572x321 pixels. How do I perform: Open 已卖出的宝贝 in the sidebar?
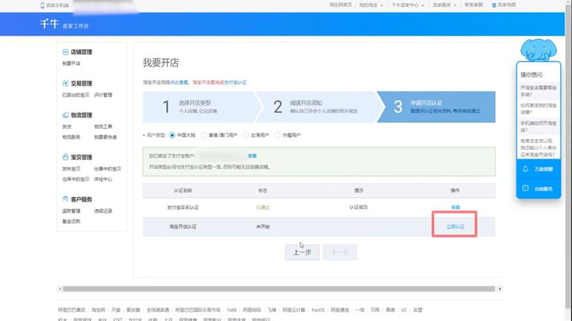[x=76, y=95]
